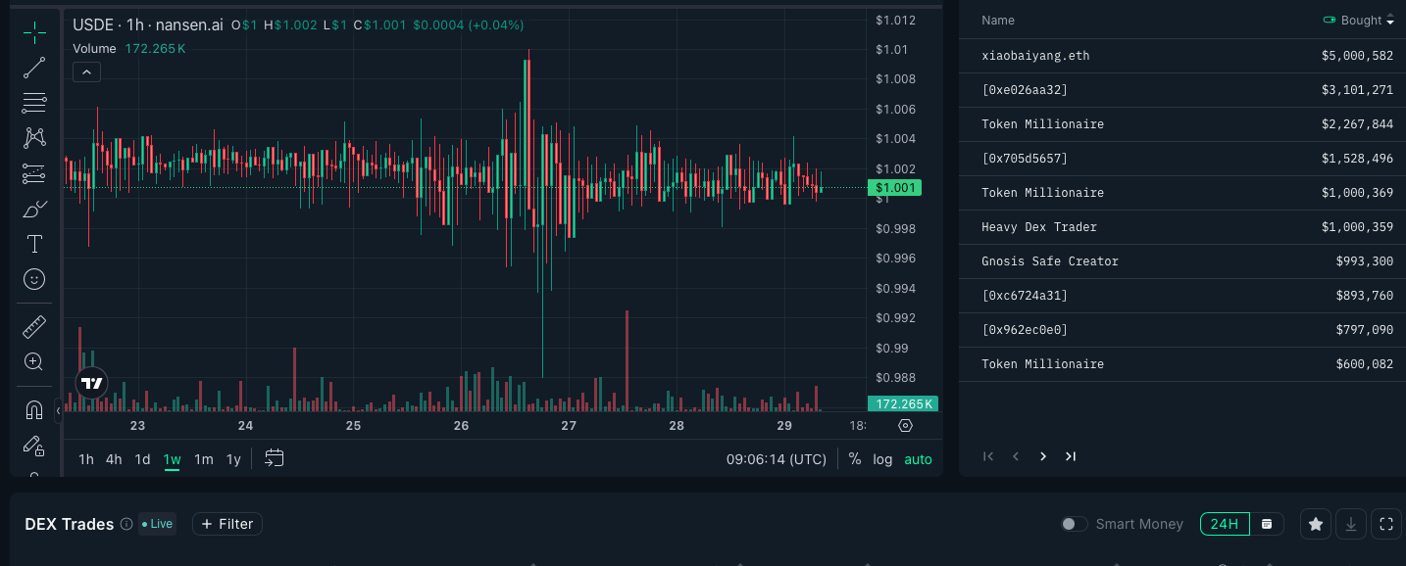
Task: Switch the price scale to log
Action: (x=883, y=458)
